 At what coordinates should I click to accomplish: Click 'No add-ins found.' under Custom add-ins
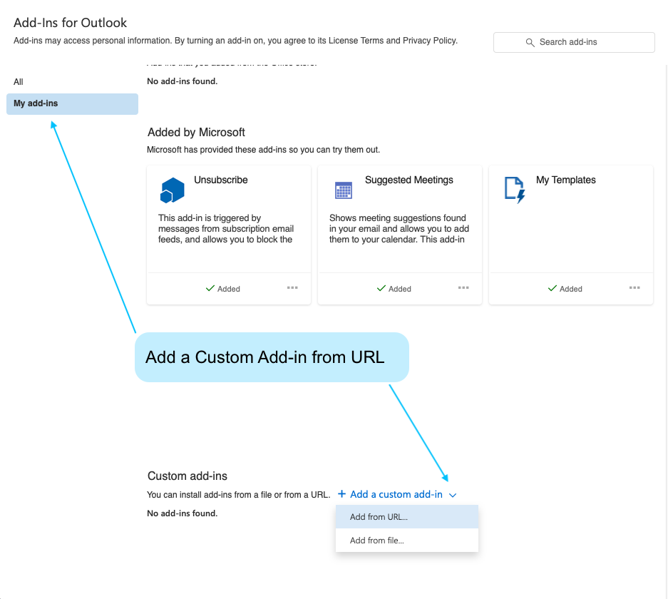[x=182, y=513]
